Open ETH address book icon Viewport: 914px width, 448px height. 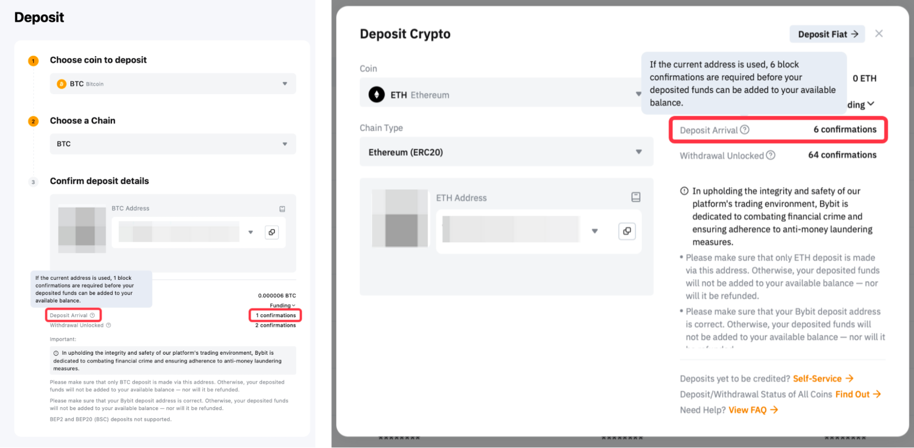pos(636,197)
